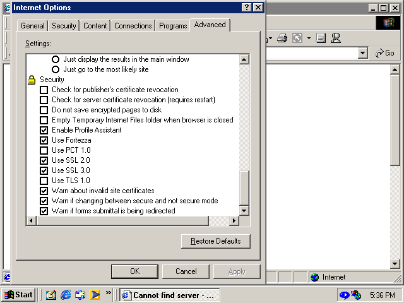
Task: Launch Internet Explorer from quick launch
Action: [66, 295]
